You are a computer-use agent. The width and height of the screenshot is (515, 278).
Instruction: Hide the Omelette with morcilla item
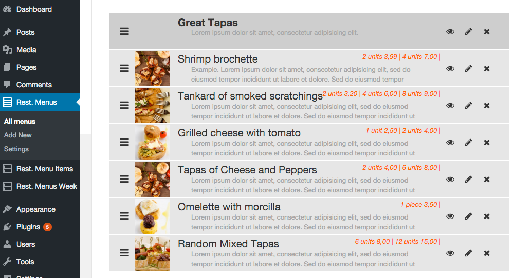(x=450, y=216)
